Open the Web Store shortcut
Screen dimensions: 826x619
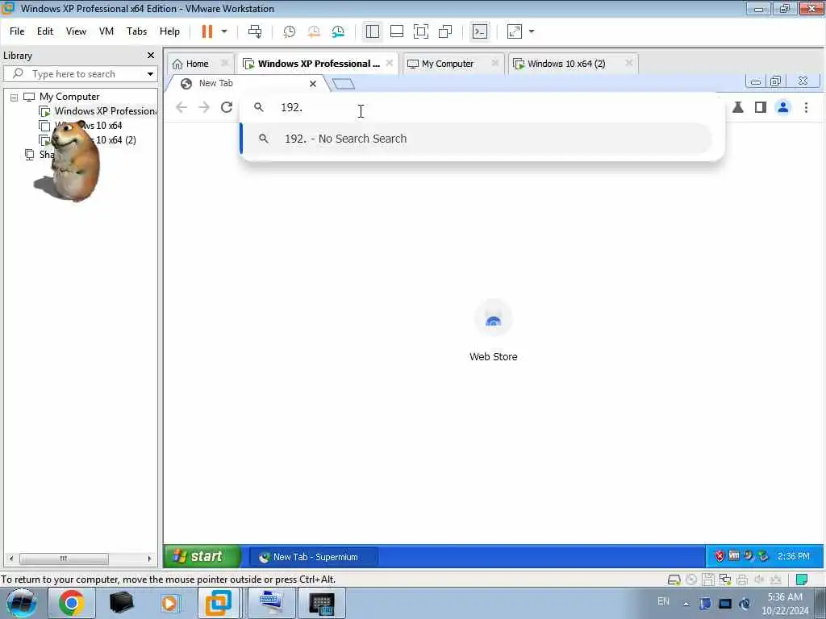click(x=493, y=330)
